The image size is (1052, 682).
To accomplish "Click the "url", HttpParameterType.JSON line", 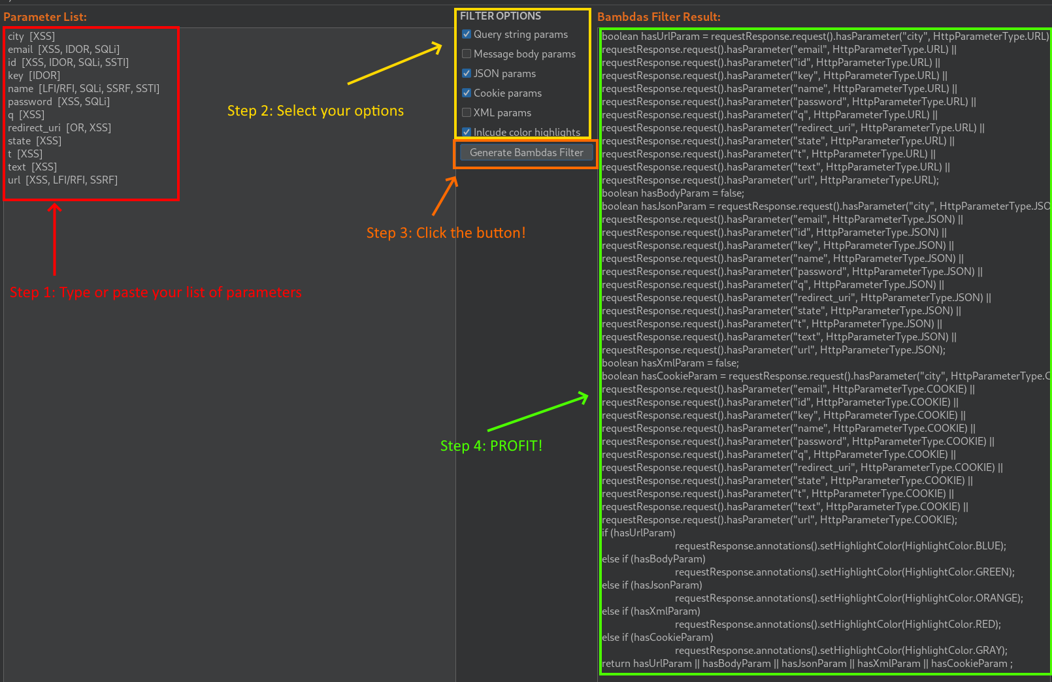I will point(774,349).
